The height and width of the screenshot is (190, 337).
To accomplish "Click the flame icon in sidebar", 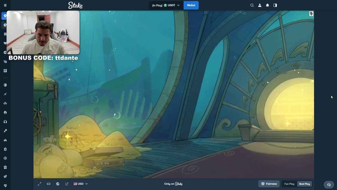I will click(x=5, y=113).
